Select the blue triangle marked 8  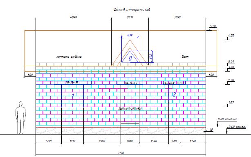130,56
